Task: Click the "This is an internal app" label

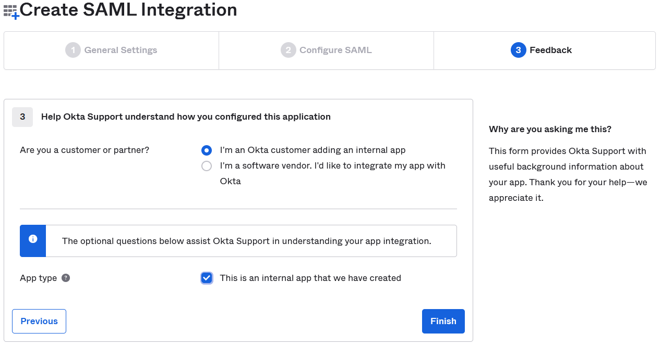Action: [x=310, y=278]
